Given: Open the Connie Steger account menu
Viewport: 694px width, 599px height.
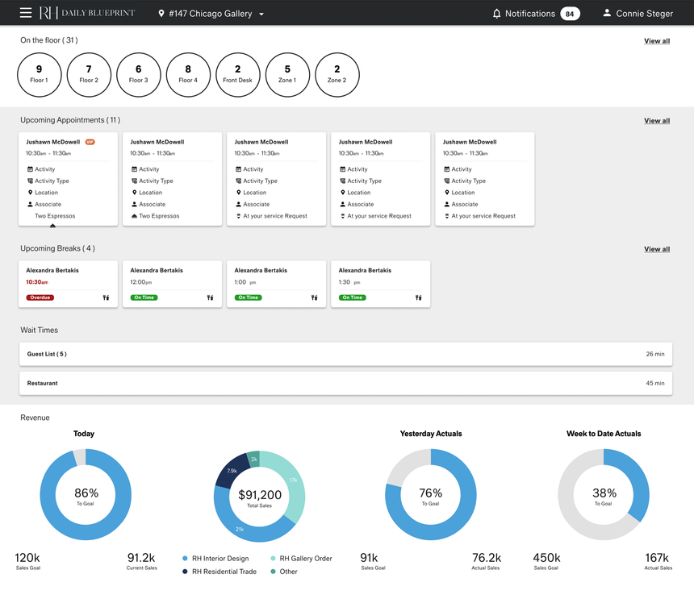Looking at the screenshot, I should click(x=644, y=14).
